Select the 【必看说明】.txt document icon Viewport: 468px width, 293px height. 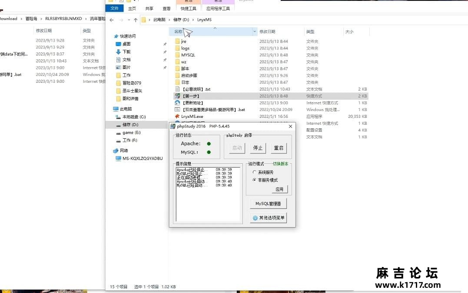coord(177,89)
